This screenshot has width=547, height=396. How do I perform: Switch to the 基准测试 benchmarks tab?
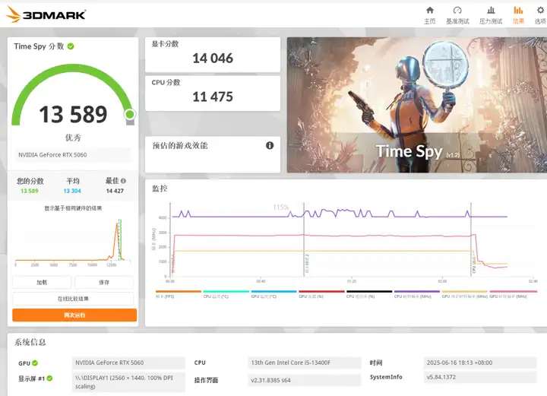[457, 15]
